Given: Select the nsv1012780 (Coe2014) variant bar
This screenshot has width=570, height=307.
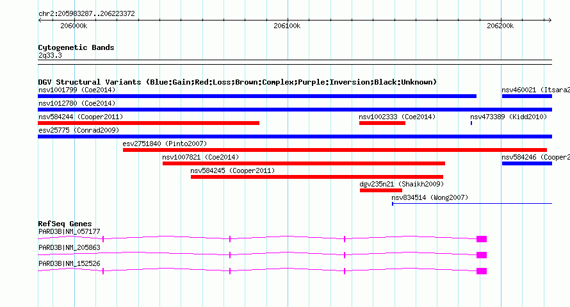Looking at the screenshot, I should pyautogui.click(x=295, y=110).
